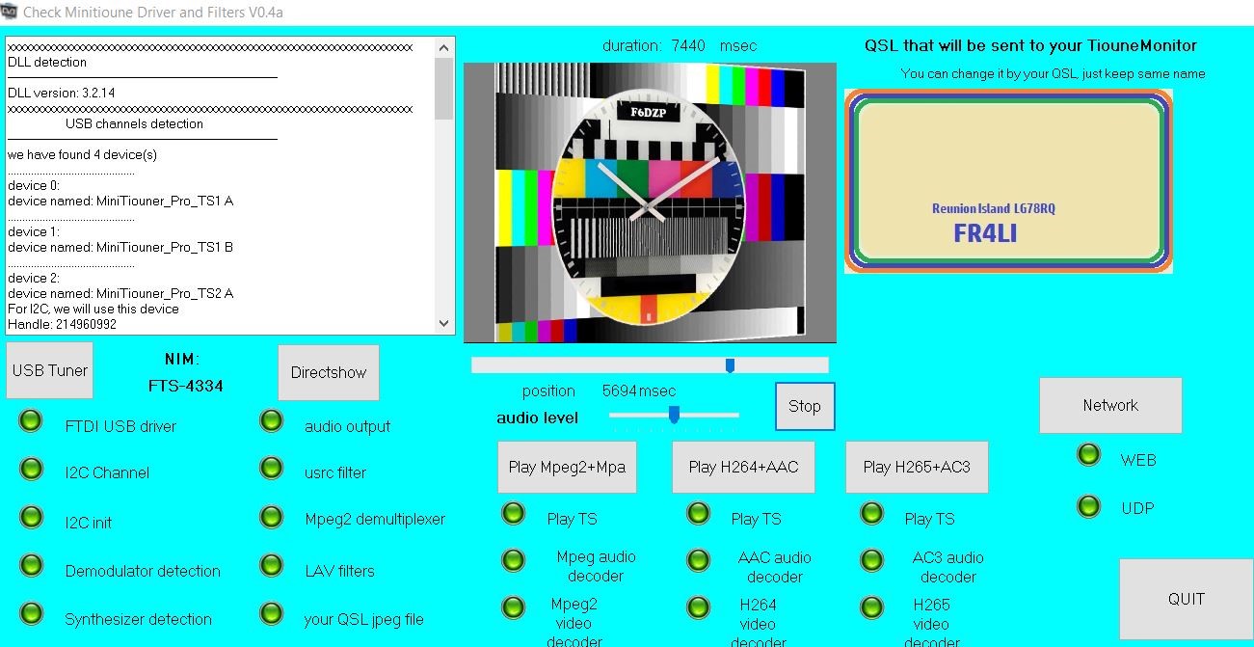This screenshot has height=647, width=1254.
Task: Click the UDP network status LED
Action: coord(1088,506)
